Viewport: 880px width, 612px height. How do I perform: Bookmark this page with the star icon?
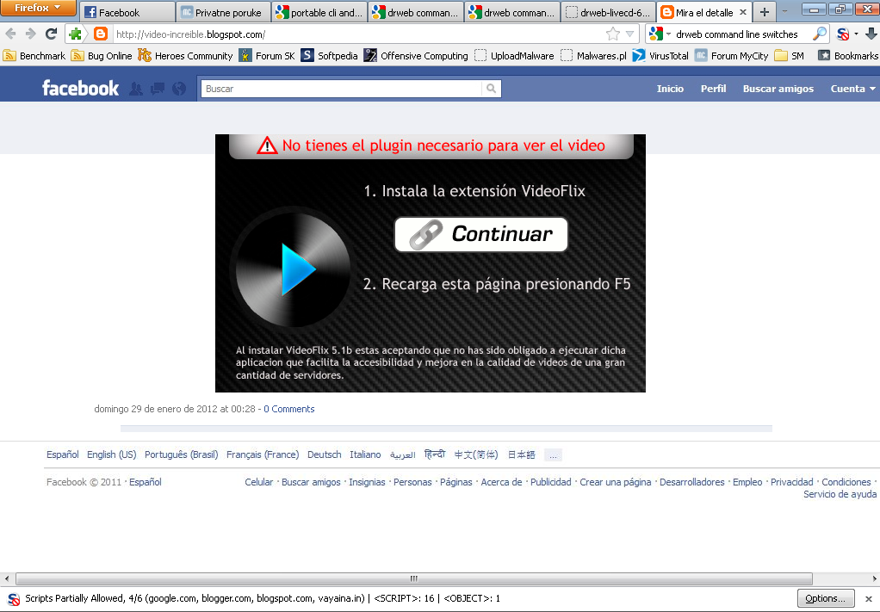point(612,34)
